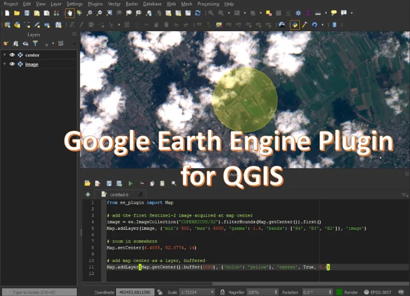Image resolution: width=410 pixels, height=296 pixels.
Task: Toggle the Render checkbox in status bar
Action: click(x=339, y=292)
